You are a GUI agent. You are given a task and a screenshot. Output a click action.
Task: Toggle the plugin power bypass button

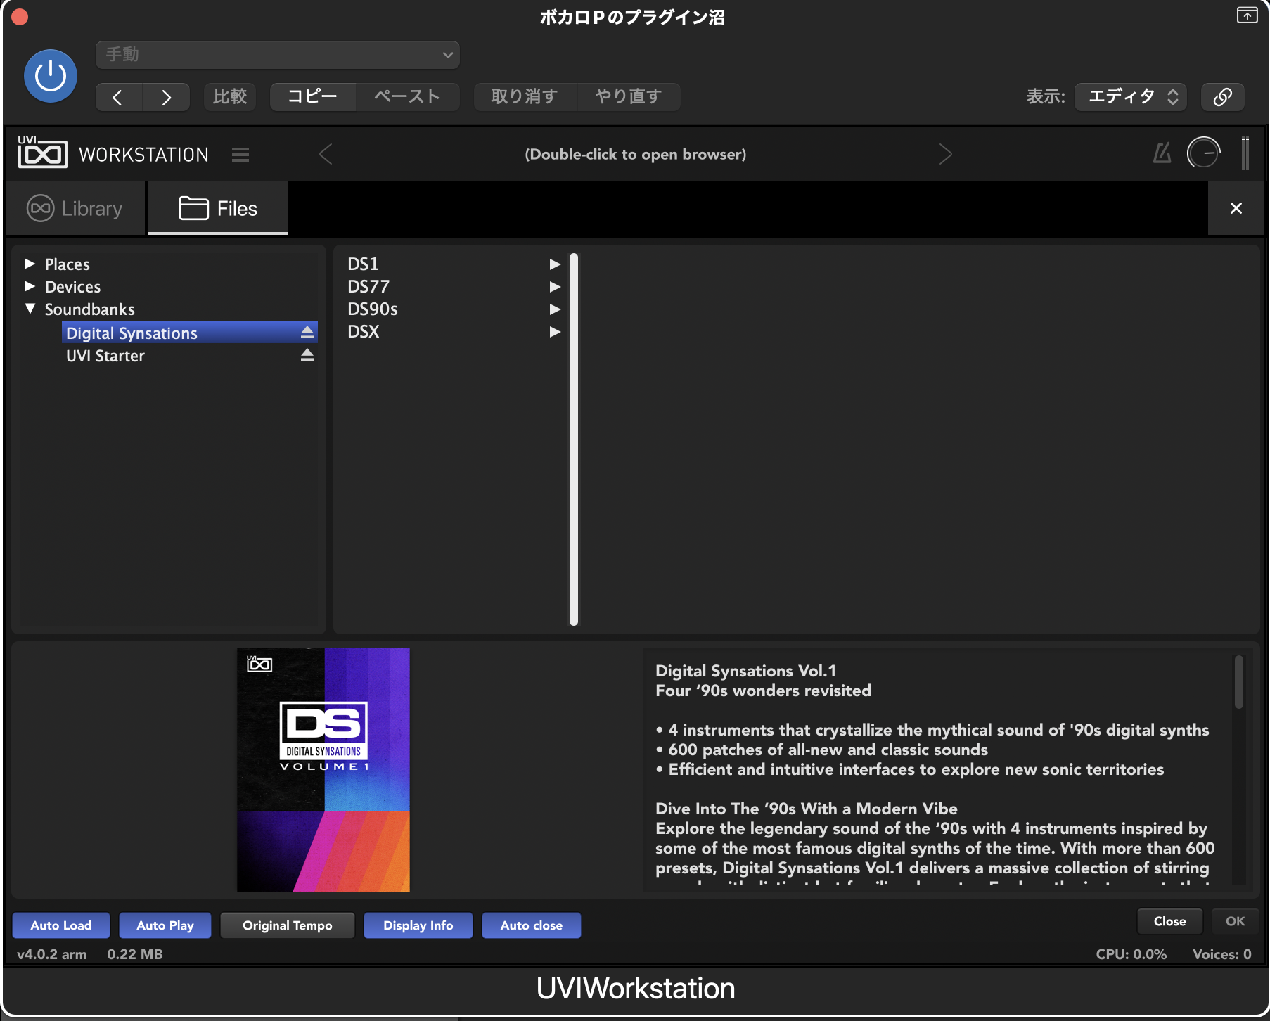51,76
